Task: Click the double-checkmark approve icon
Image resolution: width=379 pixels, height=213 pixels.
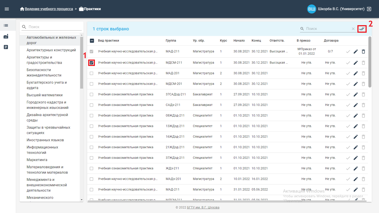Action: (362, 29)
